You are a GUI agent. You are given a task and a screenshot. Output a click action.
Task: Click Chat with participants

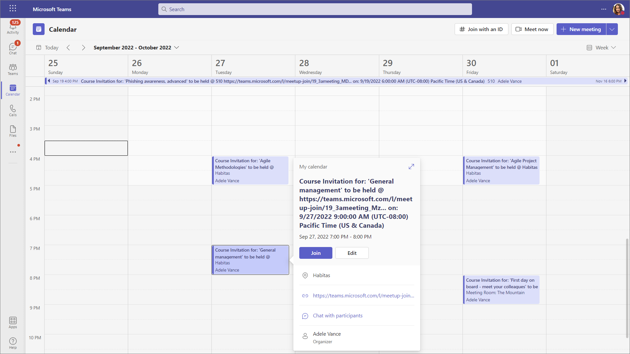337,316
